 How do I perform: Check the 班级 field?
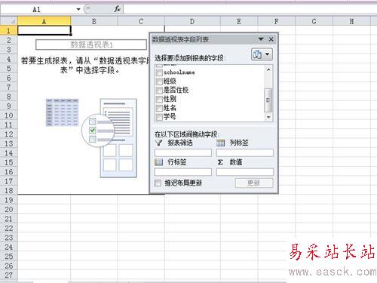pos(159,82)
